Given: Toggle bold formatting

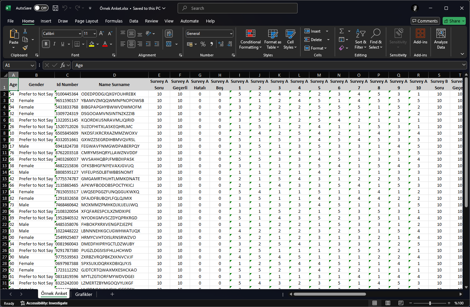Looking at the screenshot, I should pyautogui.click(x=46, y=44).
